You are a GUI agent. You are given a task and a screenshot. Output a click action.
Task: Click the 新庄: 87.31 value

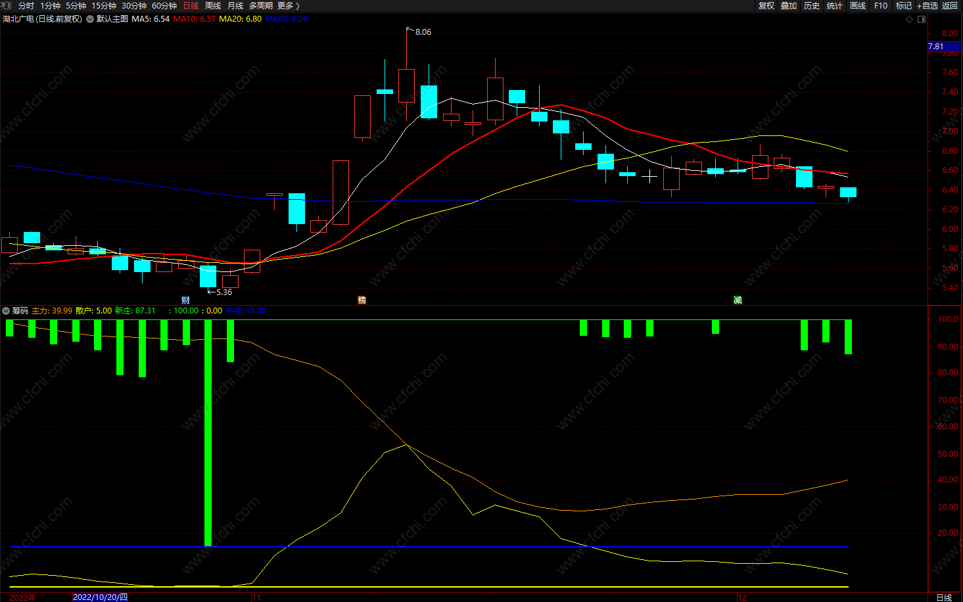[135, 311]
